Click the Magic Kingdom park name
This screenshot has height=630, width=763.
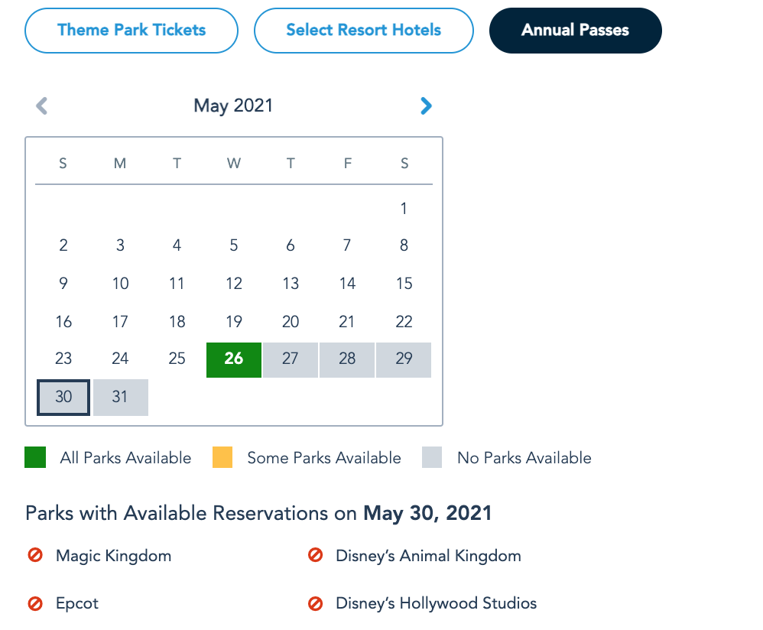click(x=113, y=556)
